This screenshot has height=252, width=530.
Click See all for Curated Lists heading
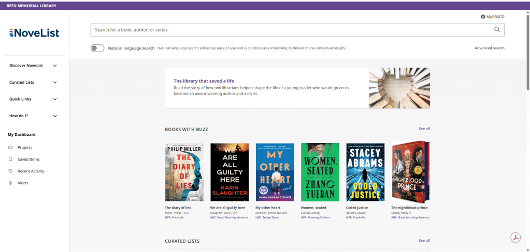tap(424, 241)
